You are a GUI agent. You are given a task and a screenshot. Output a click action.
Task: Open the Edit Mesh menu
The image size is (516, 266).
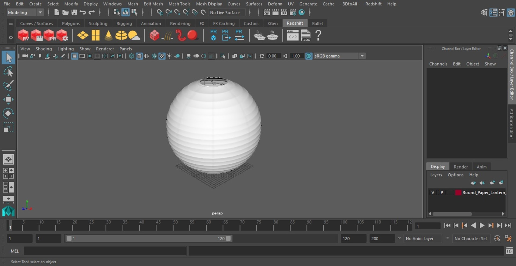click(153, 4)
